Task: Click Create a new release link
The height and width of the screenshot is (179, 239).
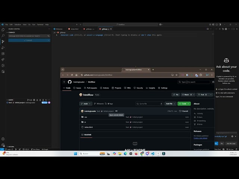Action: click(x=201, y=138)
